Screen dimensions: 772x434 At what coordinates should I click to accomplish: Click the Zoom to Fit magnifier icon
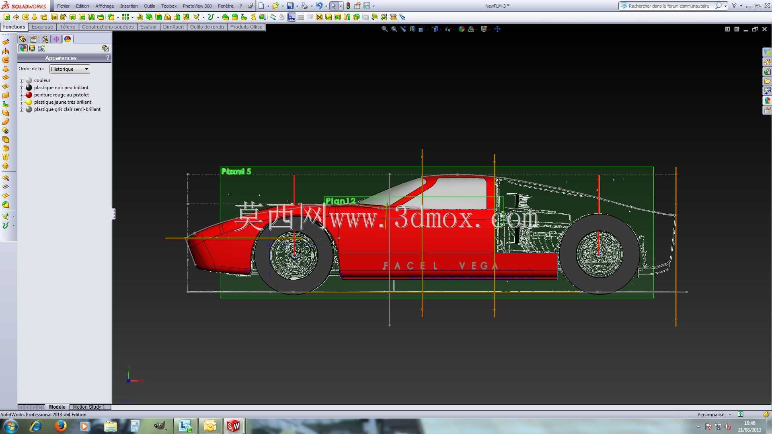coord(385,29)
